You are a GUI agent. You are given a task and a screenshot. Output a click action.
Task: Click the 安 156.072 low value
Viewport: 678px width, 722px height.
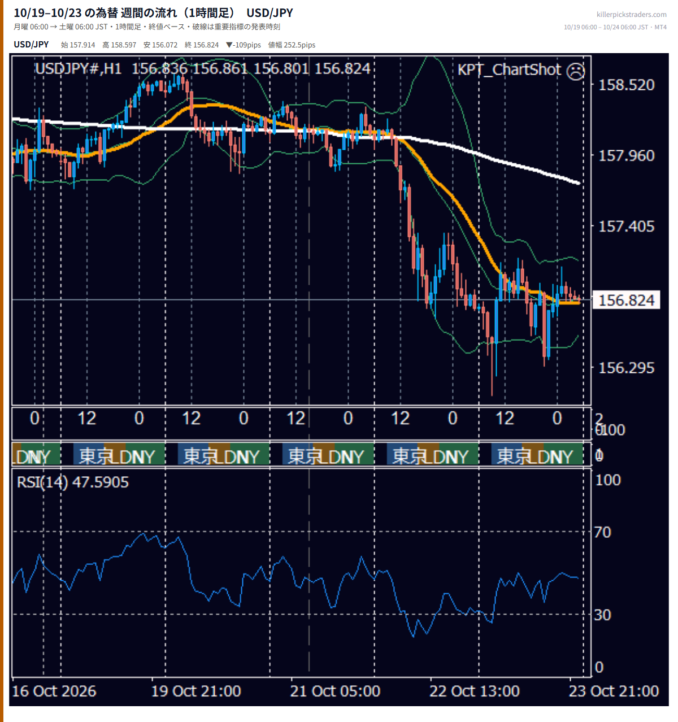(x=160, y=45)
